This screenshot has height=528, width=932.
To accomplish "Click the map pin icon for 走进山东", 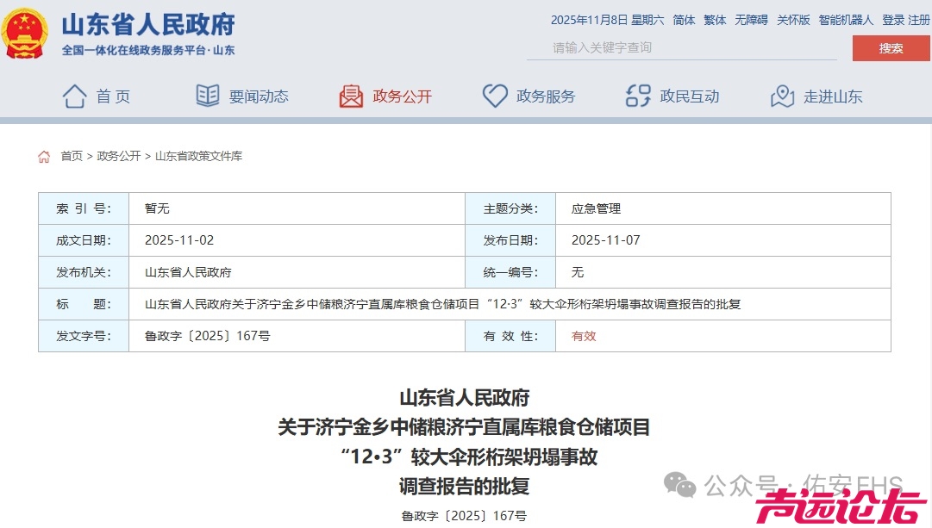I will click(x=782, y=96).
